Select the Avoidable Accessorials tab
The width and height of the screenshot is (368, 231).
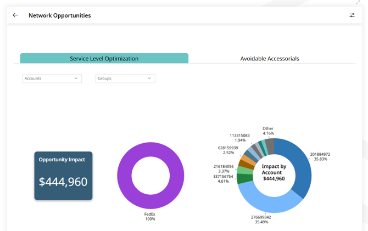click(x=270, y=58)
